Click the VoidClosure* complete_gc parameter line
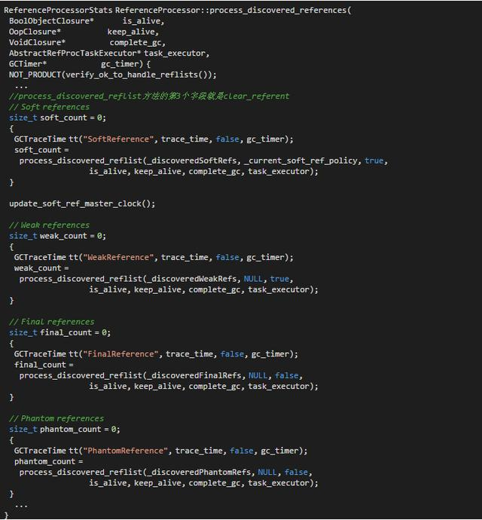 click(87, 42)
